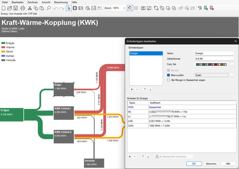239x169 pixels.
Task: Select the MWh Basiseinheit row
Action: pyautogui.click(x=182, y=107)
